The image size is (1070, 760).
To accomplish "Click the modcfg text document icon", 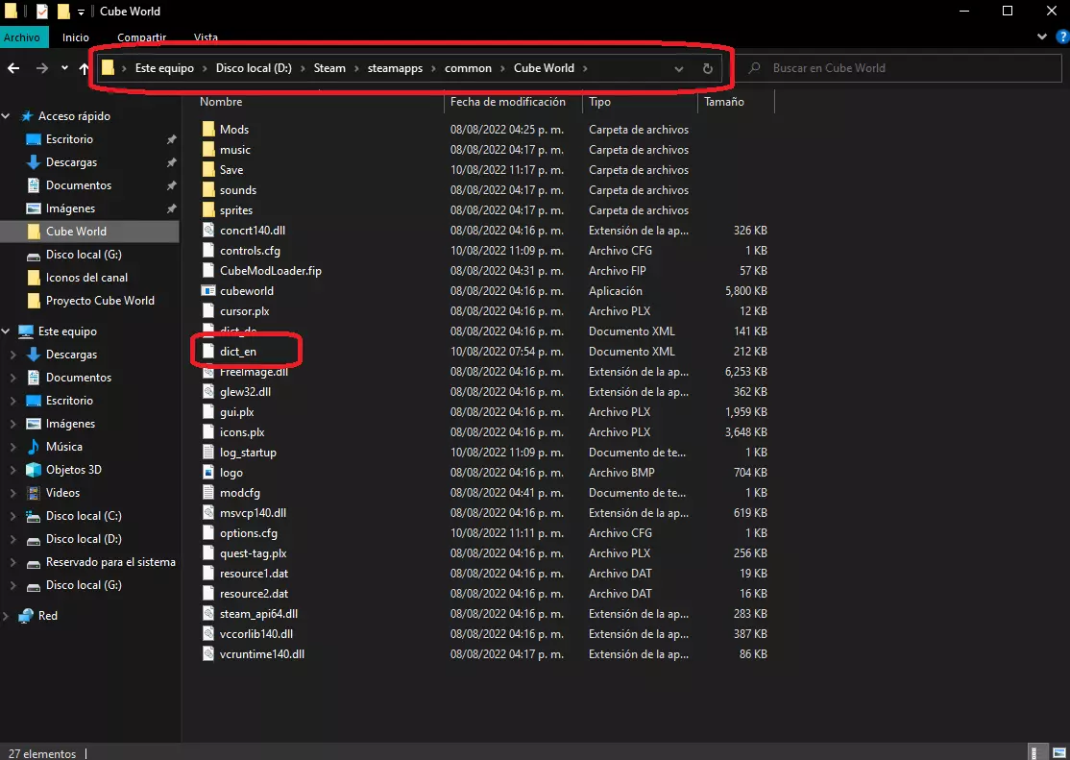I will tap(208, 492).
